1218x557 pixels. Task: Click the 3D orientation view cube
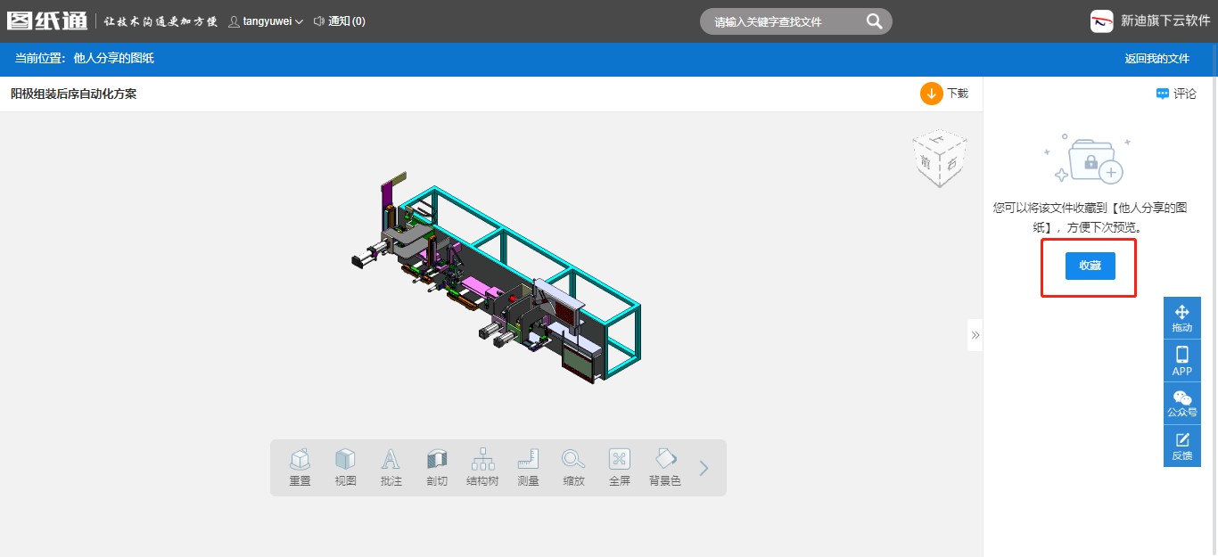[x=939, y=159]
